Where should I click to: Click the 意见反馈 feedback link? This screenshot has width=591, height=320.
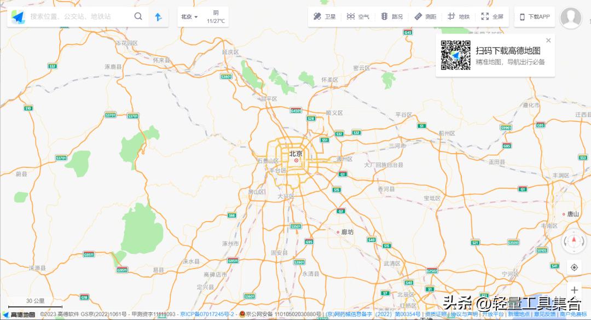click(543, 315)
